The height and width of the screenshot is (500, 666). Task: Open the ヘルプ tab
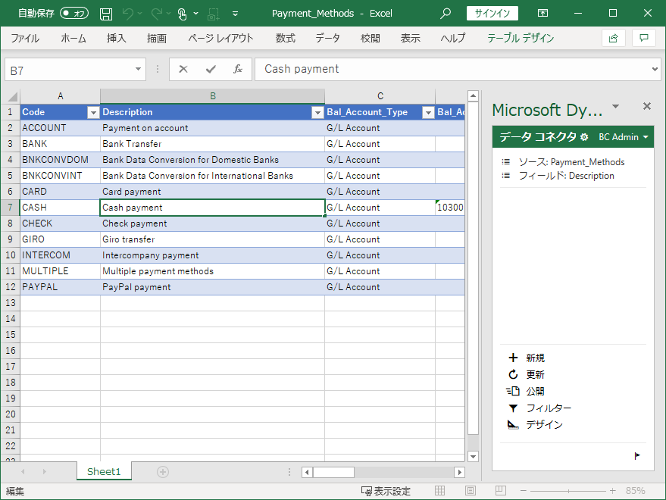click(453, 38)
